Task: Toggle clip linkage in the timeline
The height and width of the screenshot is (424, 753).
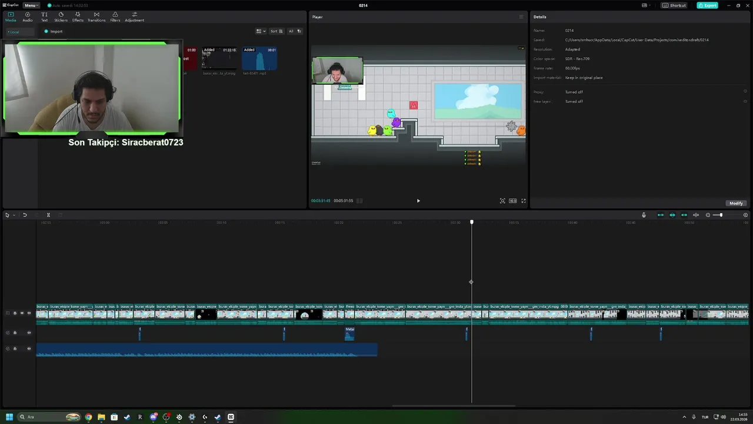Action: [x=684, y=215]
